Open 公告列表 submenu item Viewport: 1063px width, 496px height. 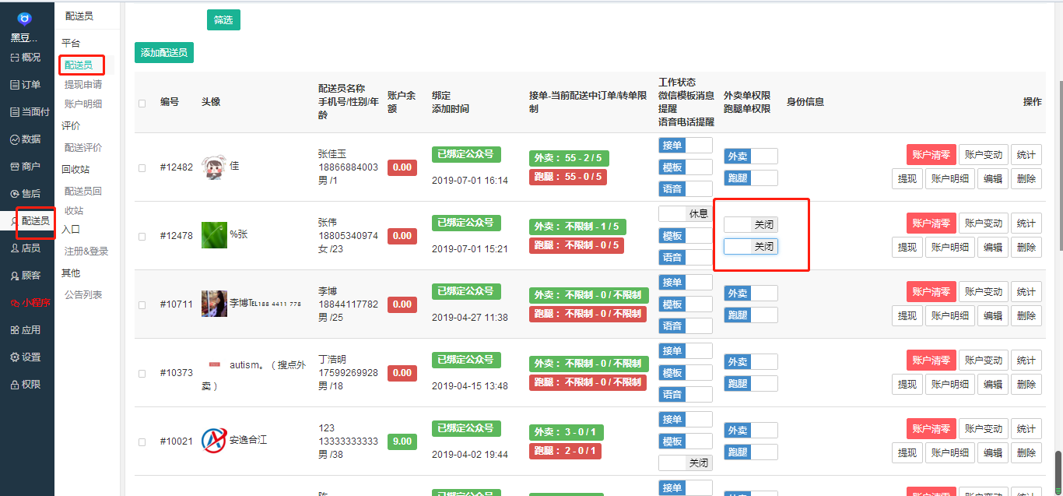[x=83, y=295]
